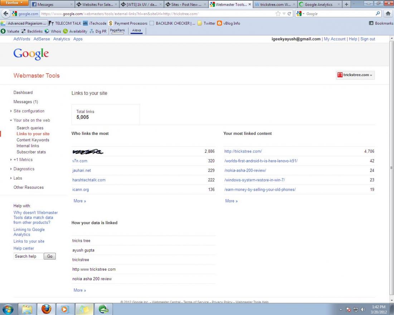394x315 pixels.
Task: Click the Valuate toolbar icon
Action: click(x=10, y=31)
